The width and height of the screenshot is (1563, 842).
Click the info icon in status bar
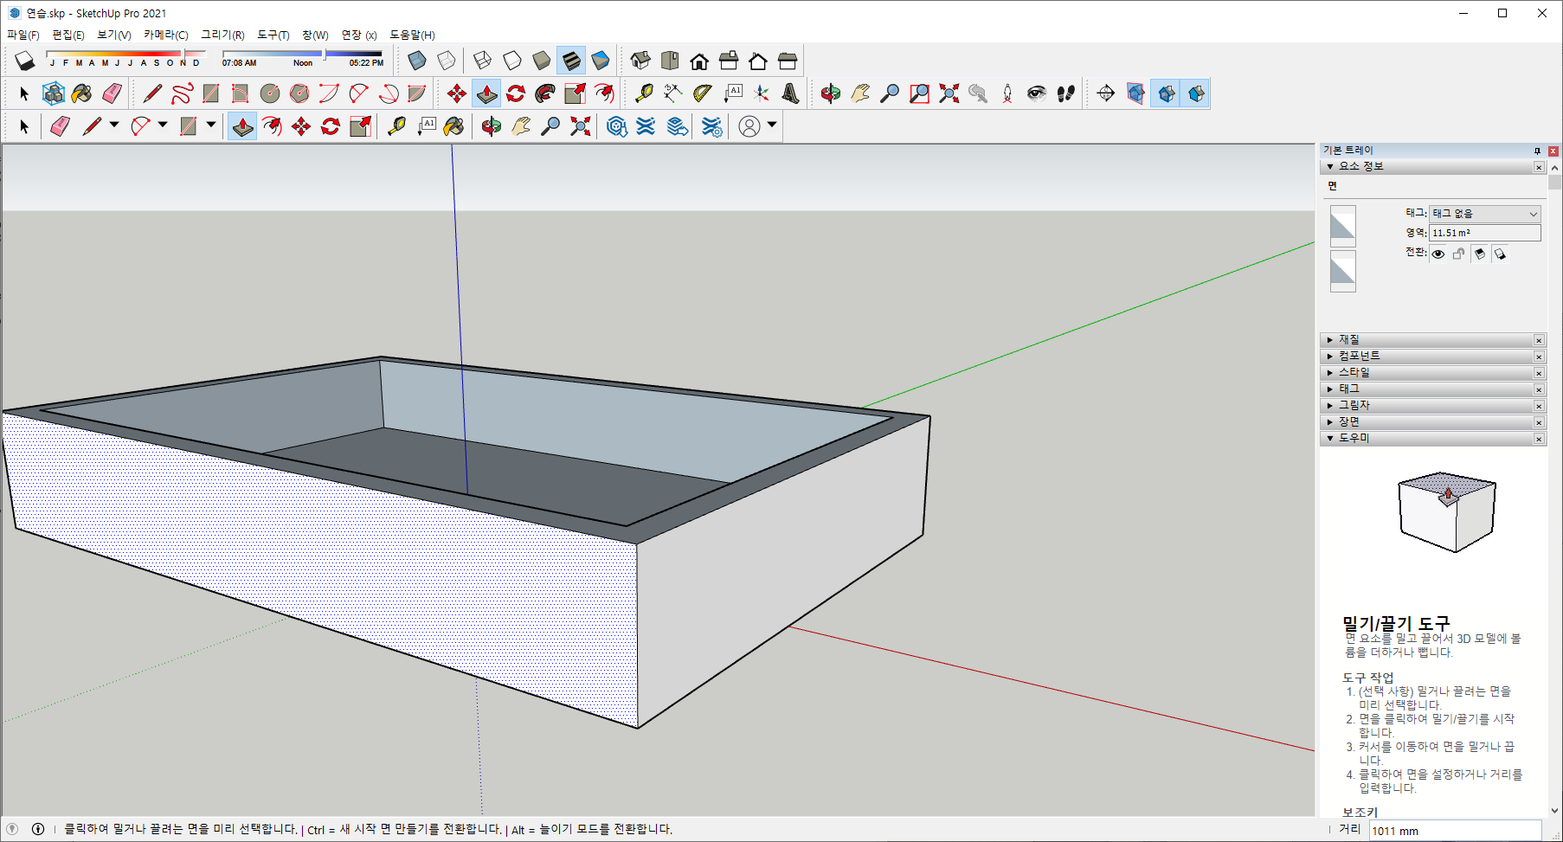coord(38,829)
